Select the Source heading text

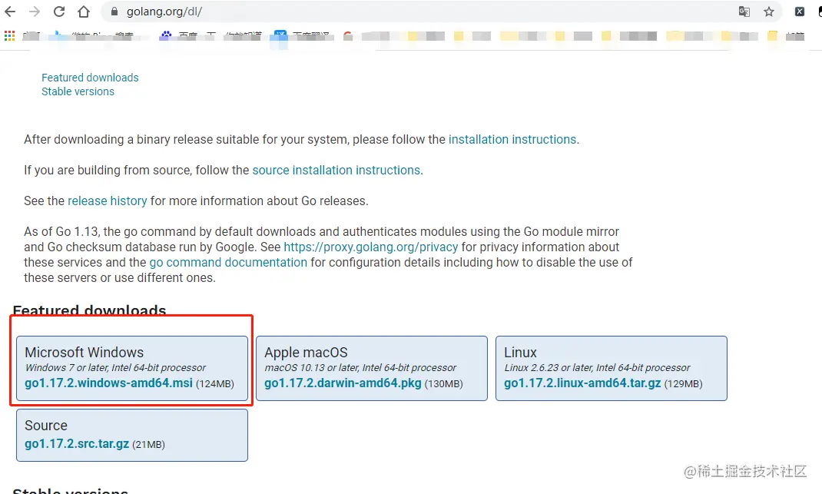coord(46,426)
